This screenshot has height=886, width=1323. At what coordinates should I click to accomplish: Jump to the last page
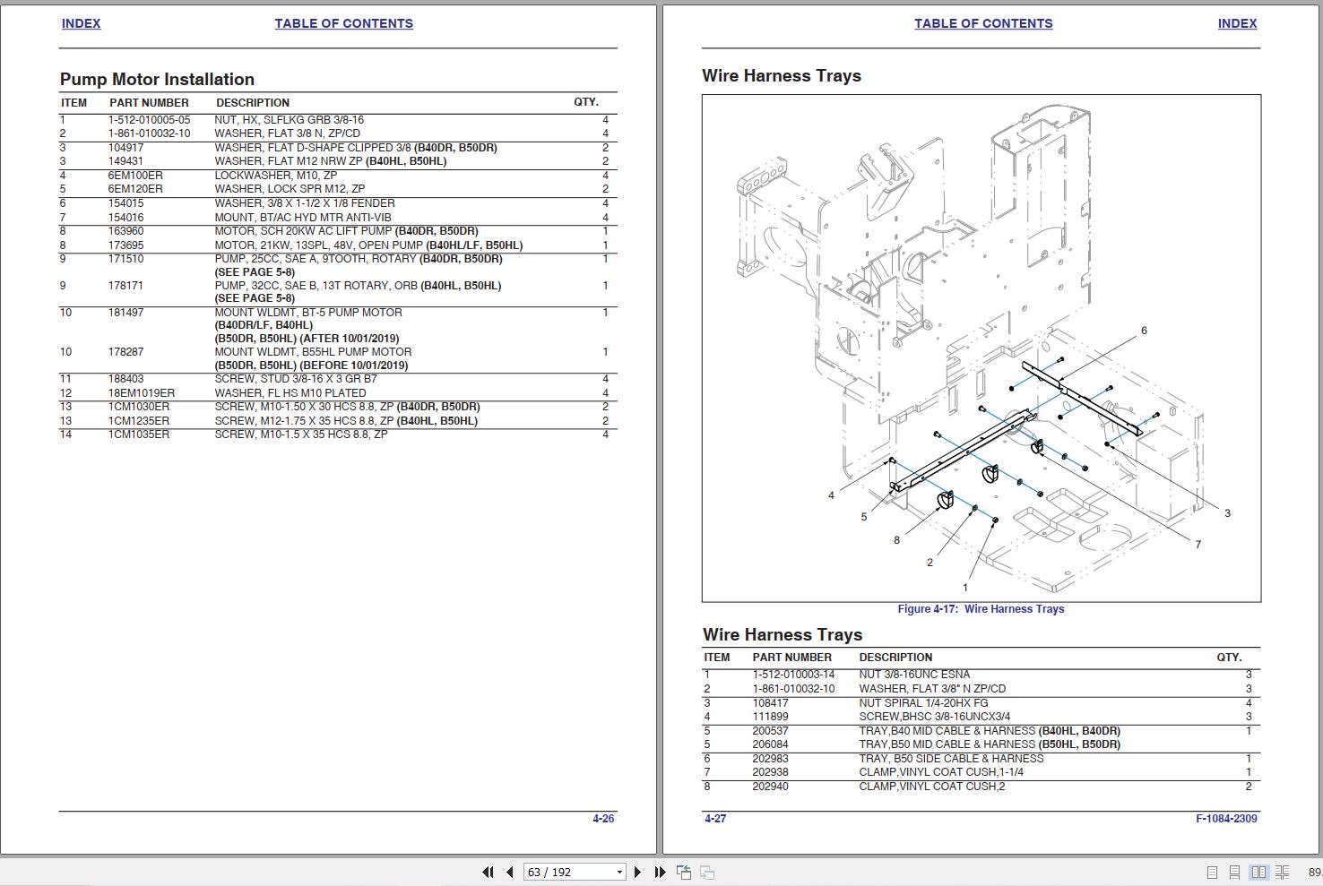point(660,872)
